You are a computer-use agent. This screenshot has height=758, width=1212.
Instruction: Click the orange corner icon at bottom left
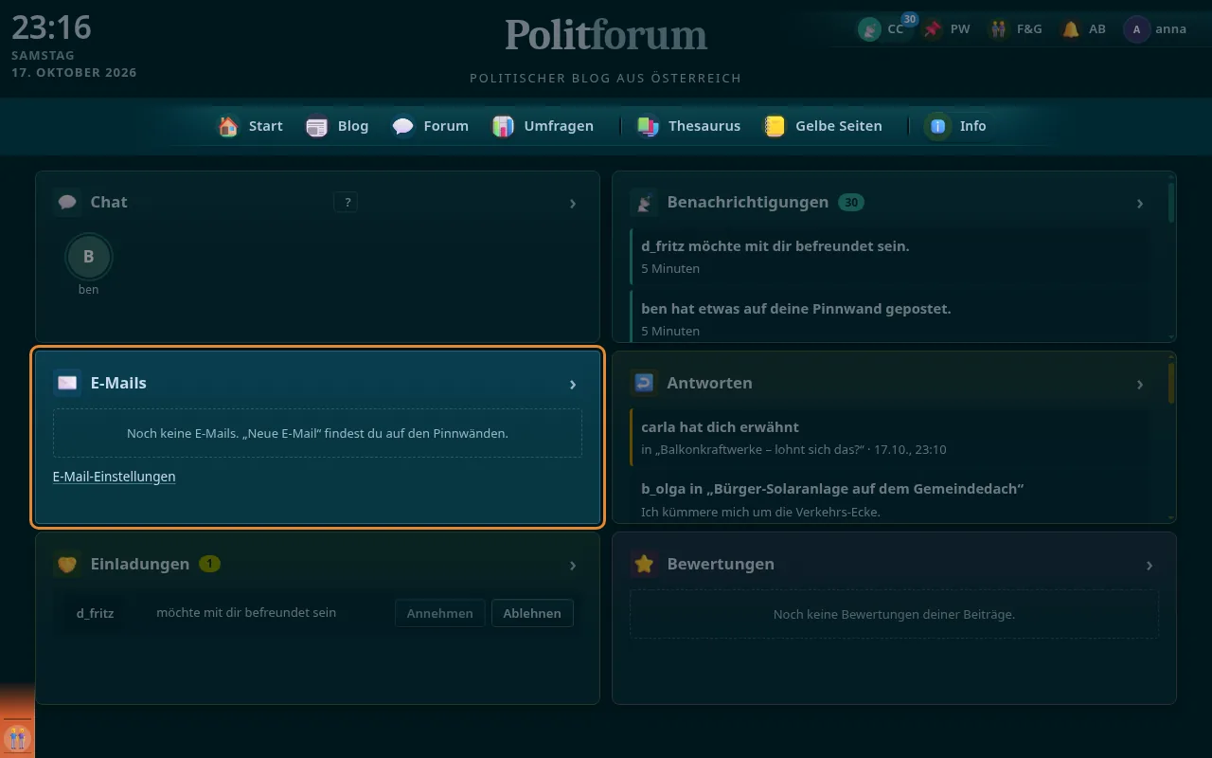tap(17, 737)
